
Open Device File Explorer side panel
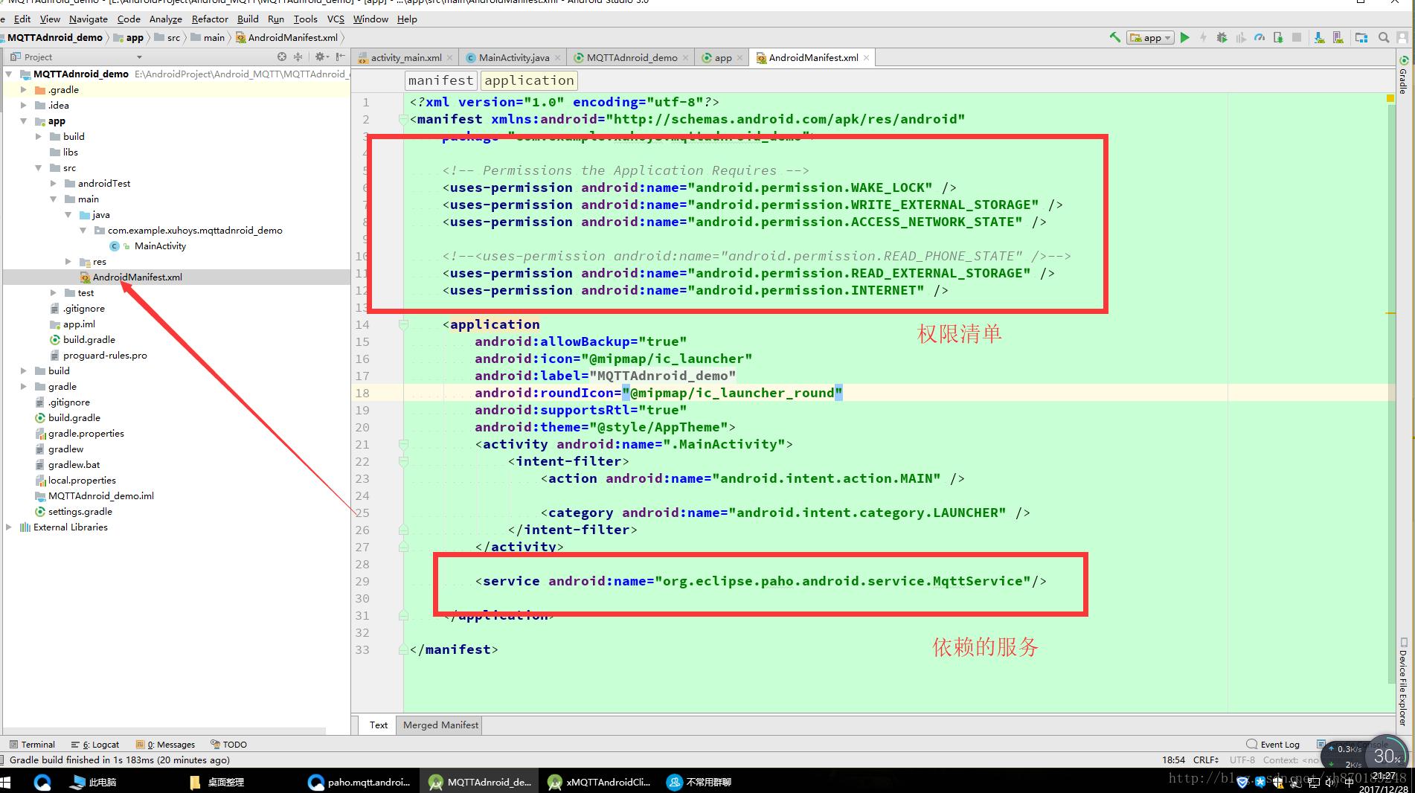coord(1403,681)
